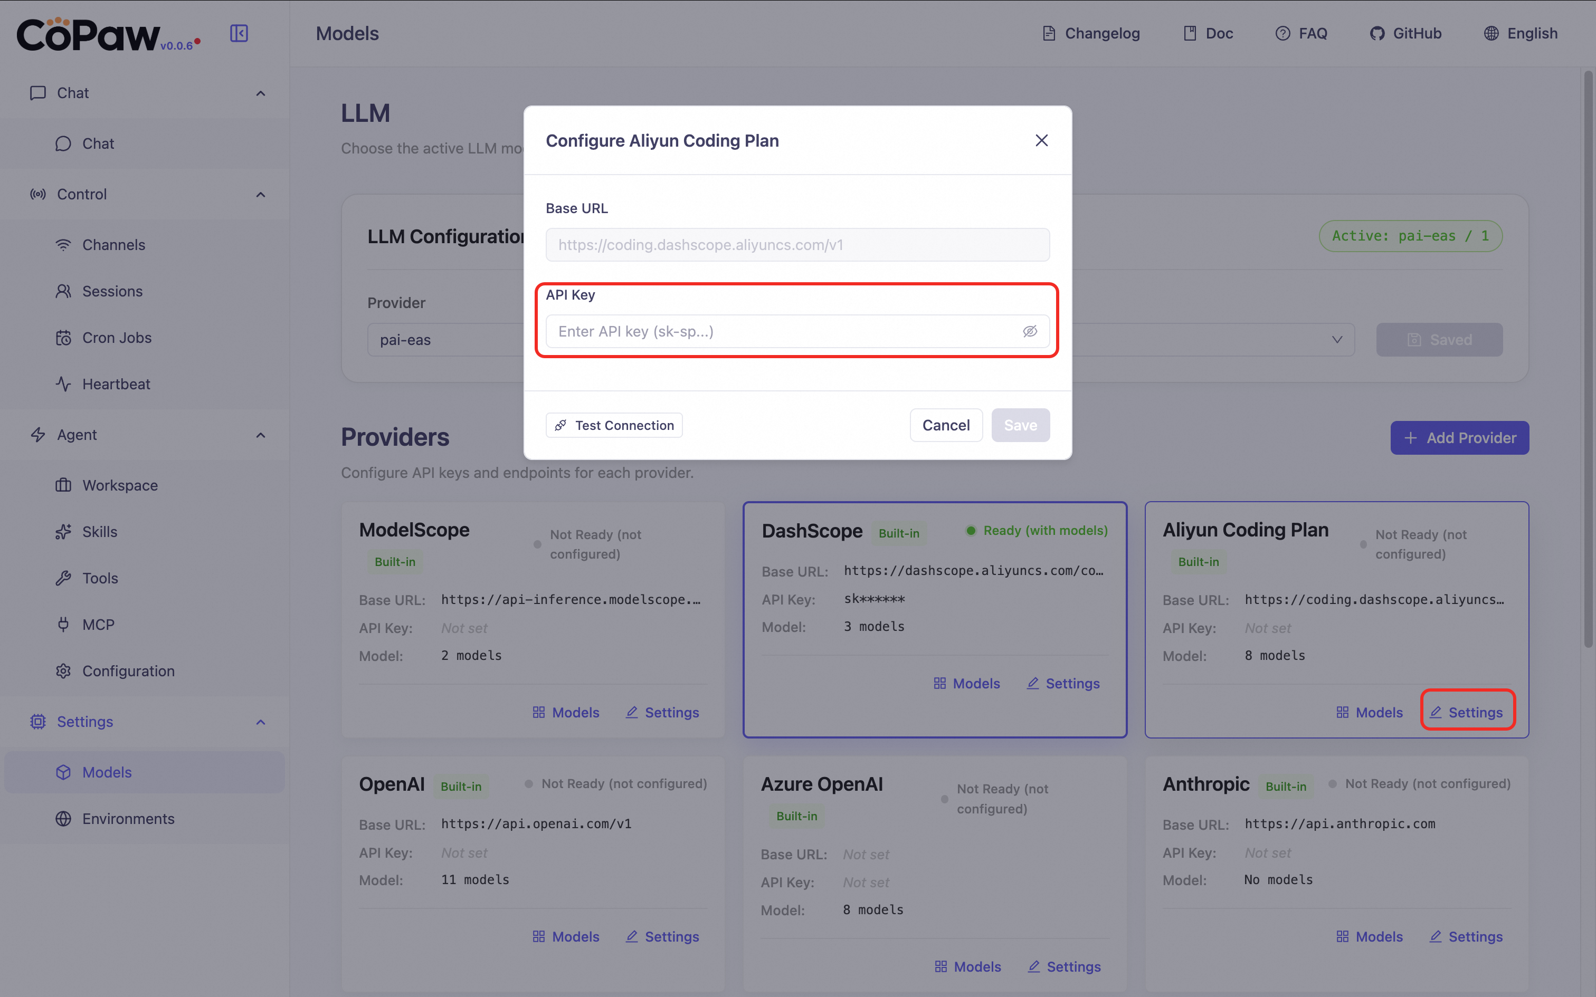1596x997 pixels.
Task: Click the Test Connection button
Action: pyautogui.click(x=614, y=425)
